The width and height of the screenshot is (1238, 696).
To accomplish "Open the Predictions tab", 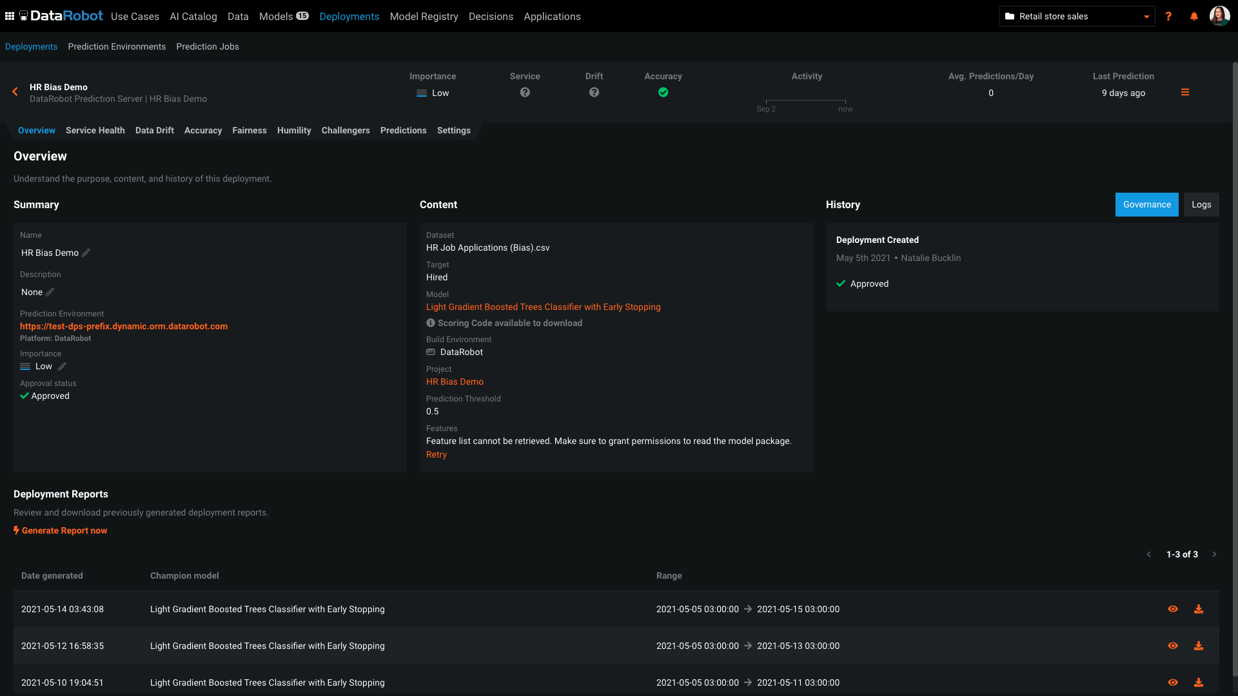I will 404,130.
